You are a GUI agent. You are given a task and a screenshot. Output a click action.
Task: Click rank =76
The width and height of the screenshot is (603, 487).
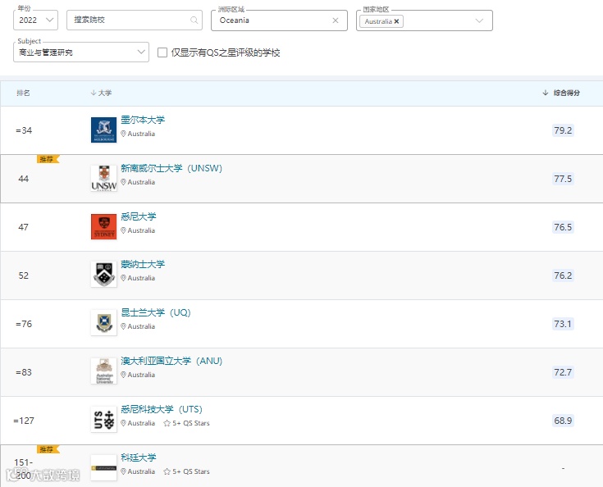coord(24,324)
